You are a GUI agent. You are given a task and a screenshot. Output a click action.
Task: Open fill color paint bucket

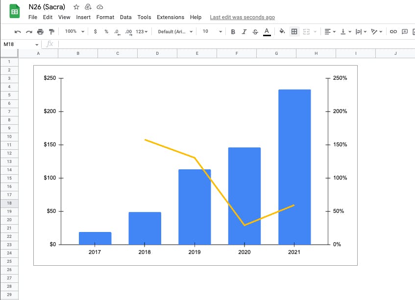pyautogui.click(x=282, y=31)
